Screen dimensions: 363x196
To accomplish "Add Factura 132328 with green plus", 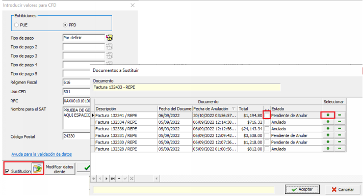I will (x=328, y=149).
